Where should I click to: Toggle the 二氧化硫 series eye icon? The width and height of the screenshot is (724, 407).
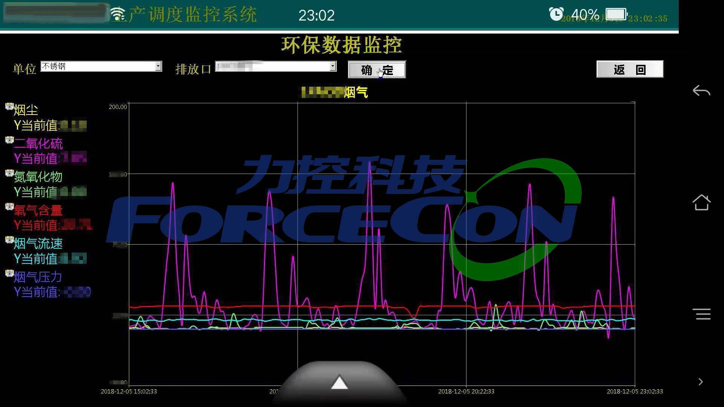9,140
